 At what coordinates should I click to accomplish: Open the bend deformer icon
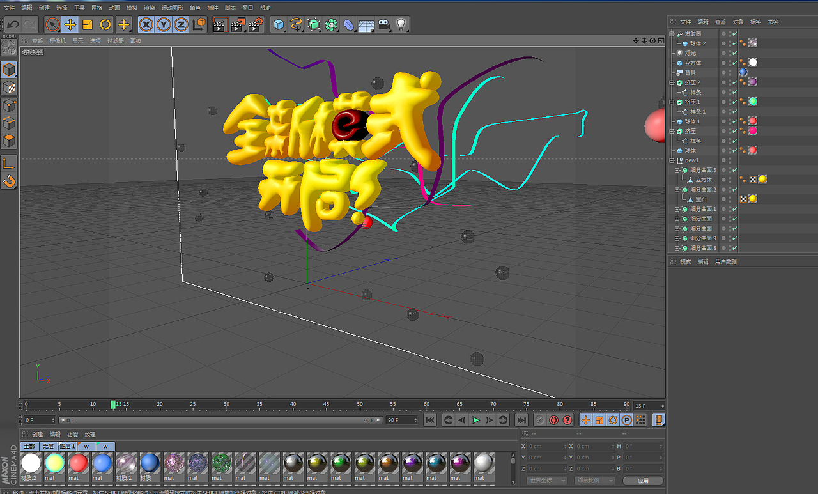click(x=349, y=25)
